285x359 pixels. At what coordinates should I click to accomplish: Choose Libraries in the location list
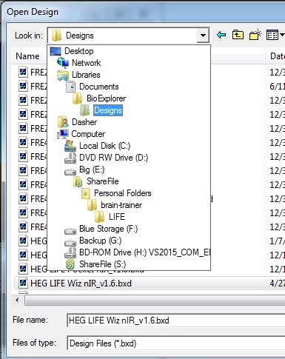click(86, 75)
